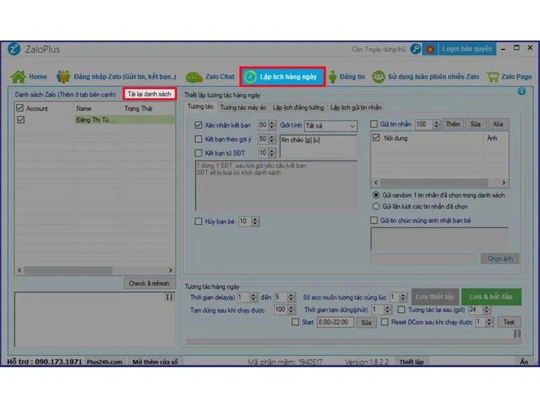Go to Home via house icon
This screenshot has height=405, width=540.
[x=18, y=77]
